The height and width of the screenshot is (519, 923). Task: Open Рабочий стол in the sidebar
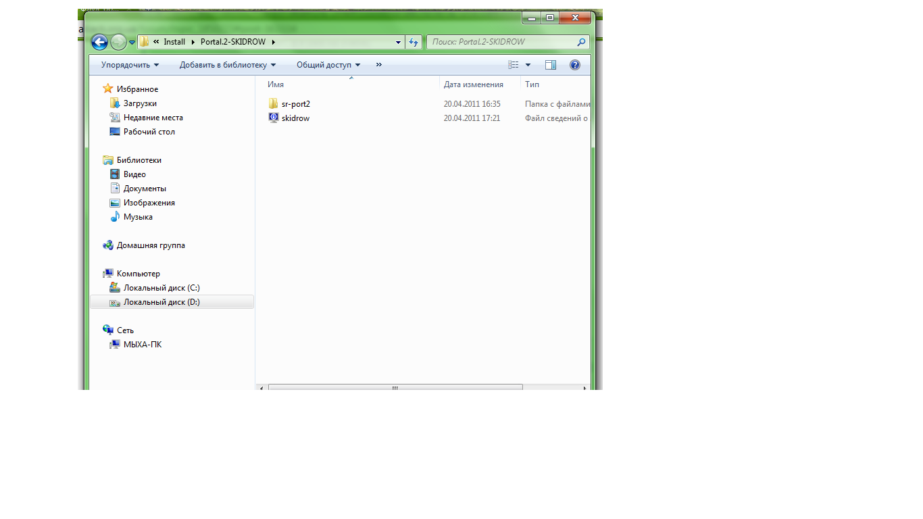149,132
